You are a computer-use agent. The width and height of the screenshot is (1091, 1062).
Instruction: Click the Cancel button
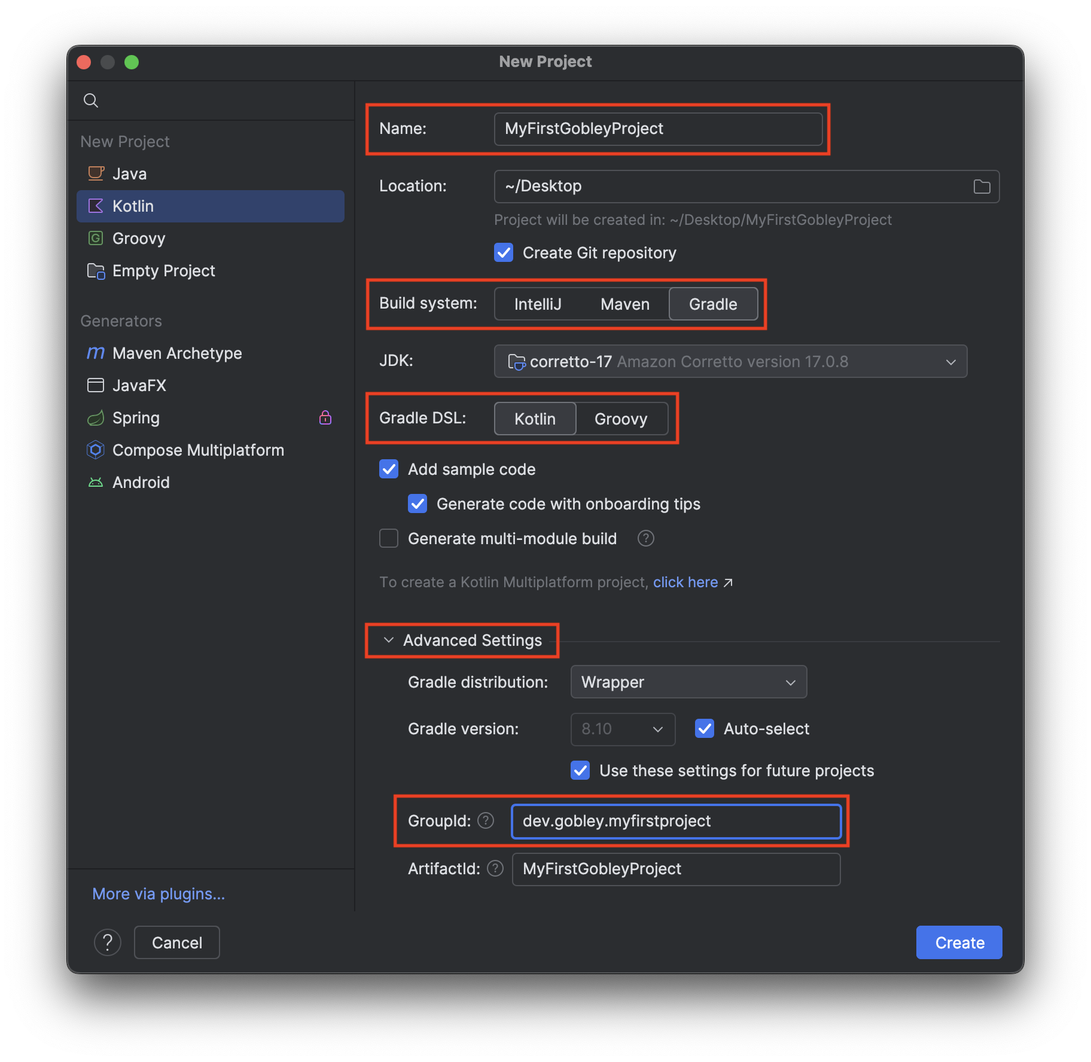point(177,942)
